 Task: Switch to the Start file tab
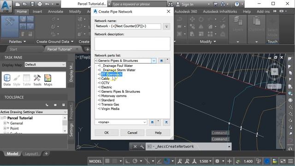[13, 49]
